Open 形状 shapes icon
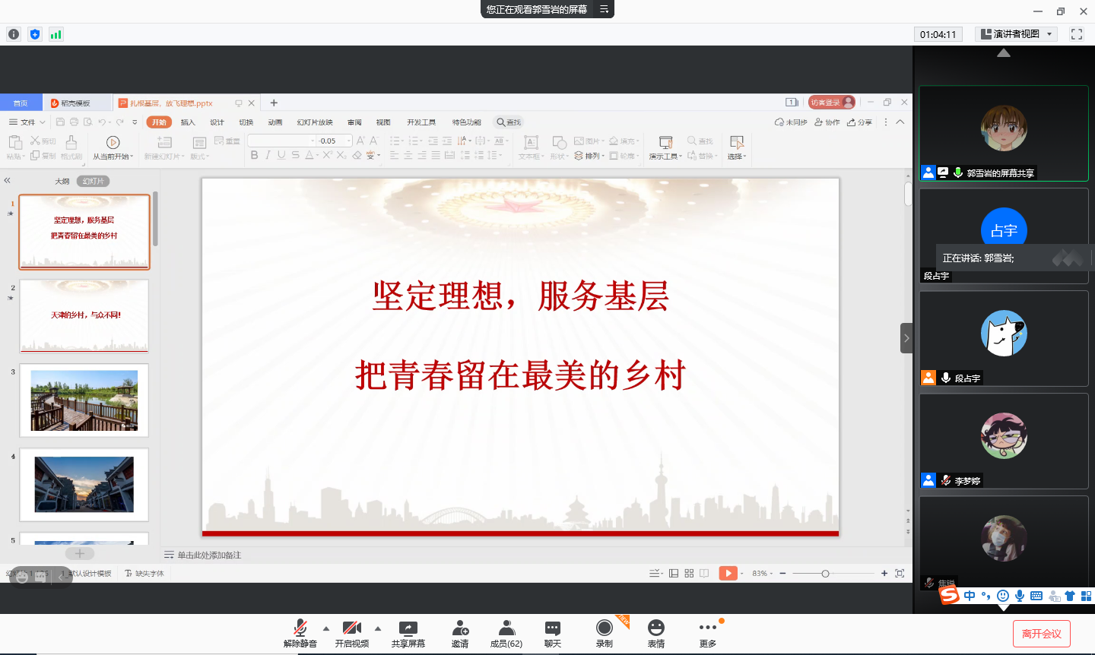Viewport: 1095px width, 655px height. coord(559,142)
